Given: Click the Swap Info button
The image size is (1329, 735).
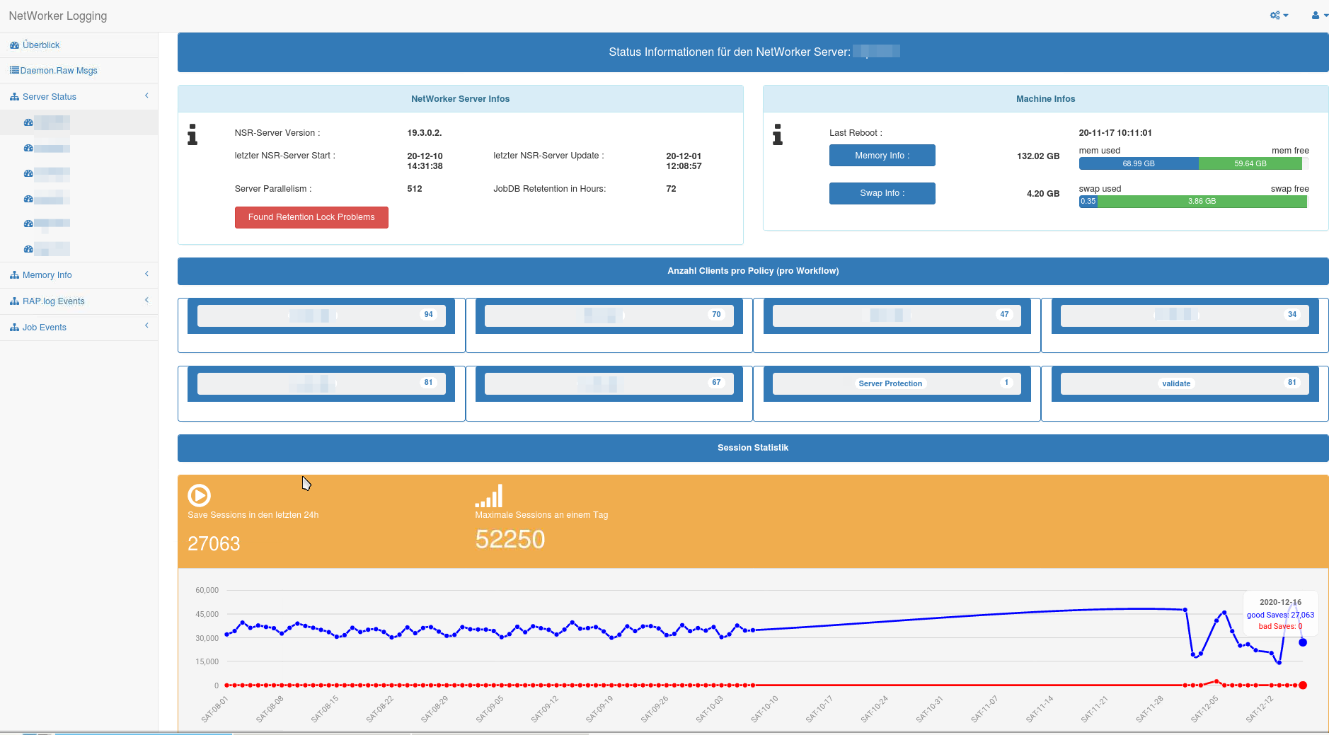Looking at the screenshot, I should point(882,193).
